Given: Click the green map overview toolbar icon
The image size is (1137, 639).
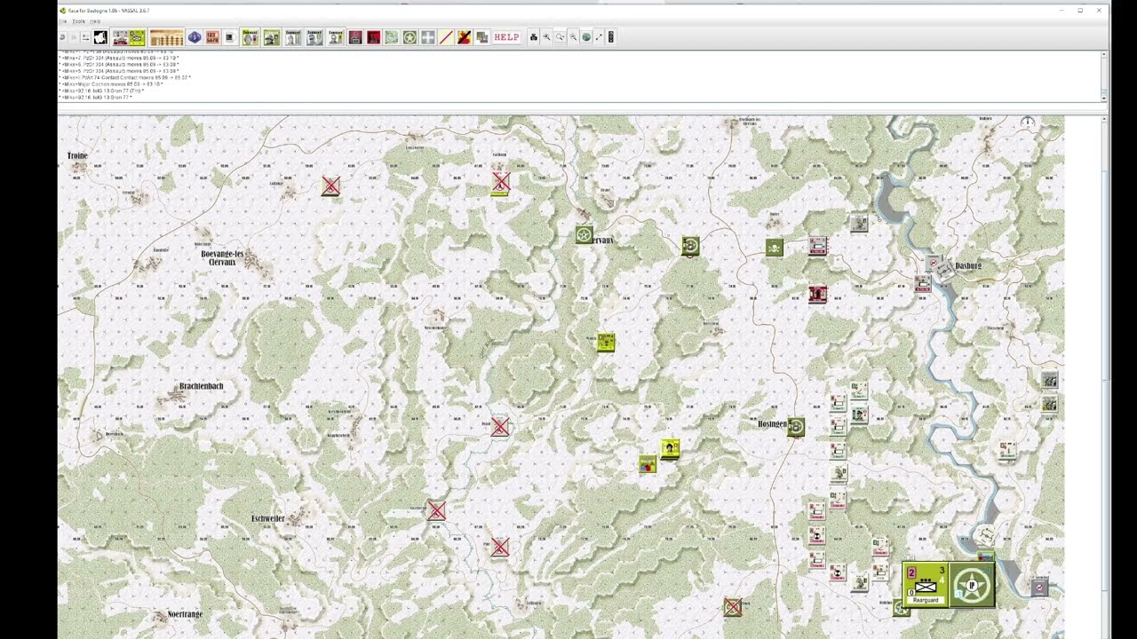Looking at the screenshot, I should 391,37.
